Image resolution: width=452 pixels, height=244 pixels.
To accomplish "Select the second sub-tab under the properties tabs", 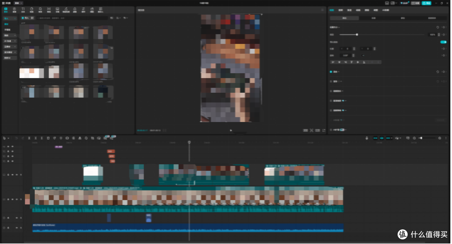I will click(374, 18).
